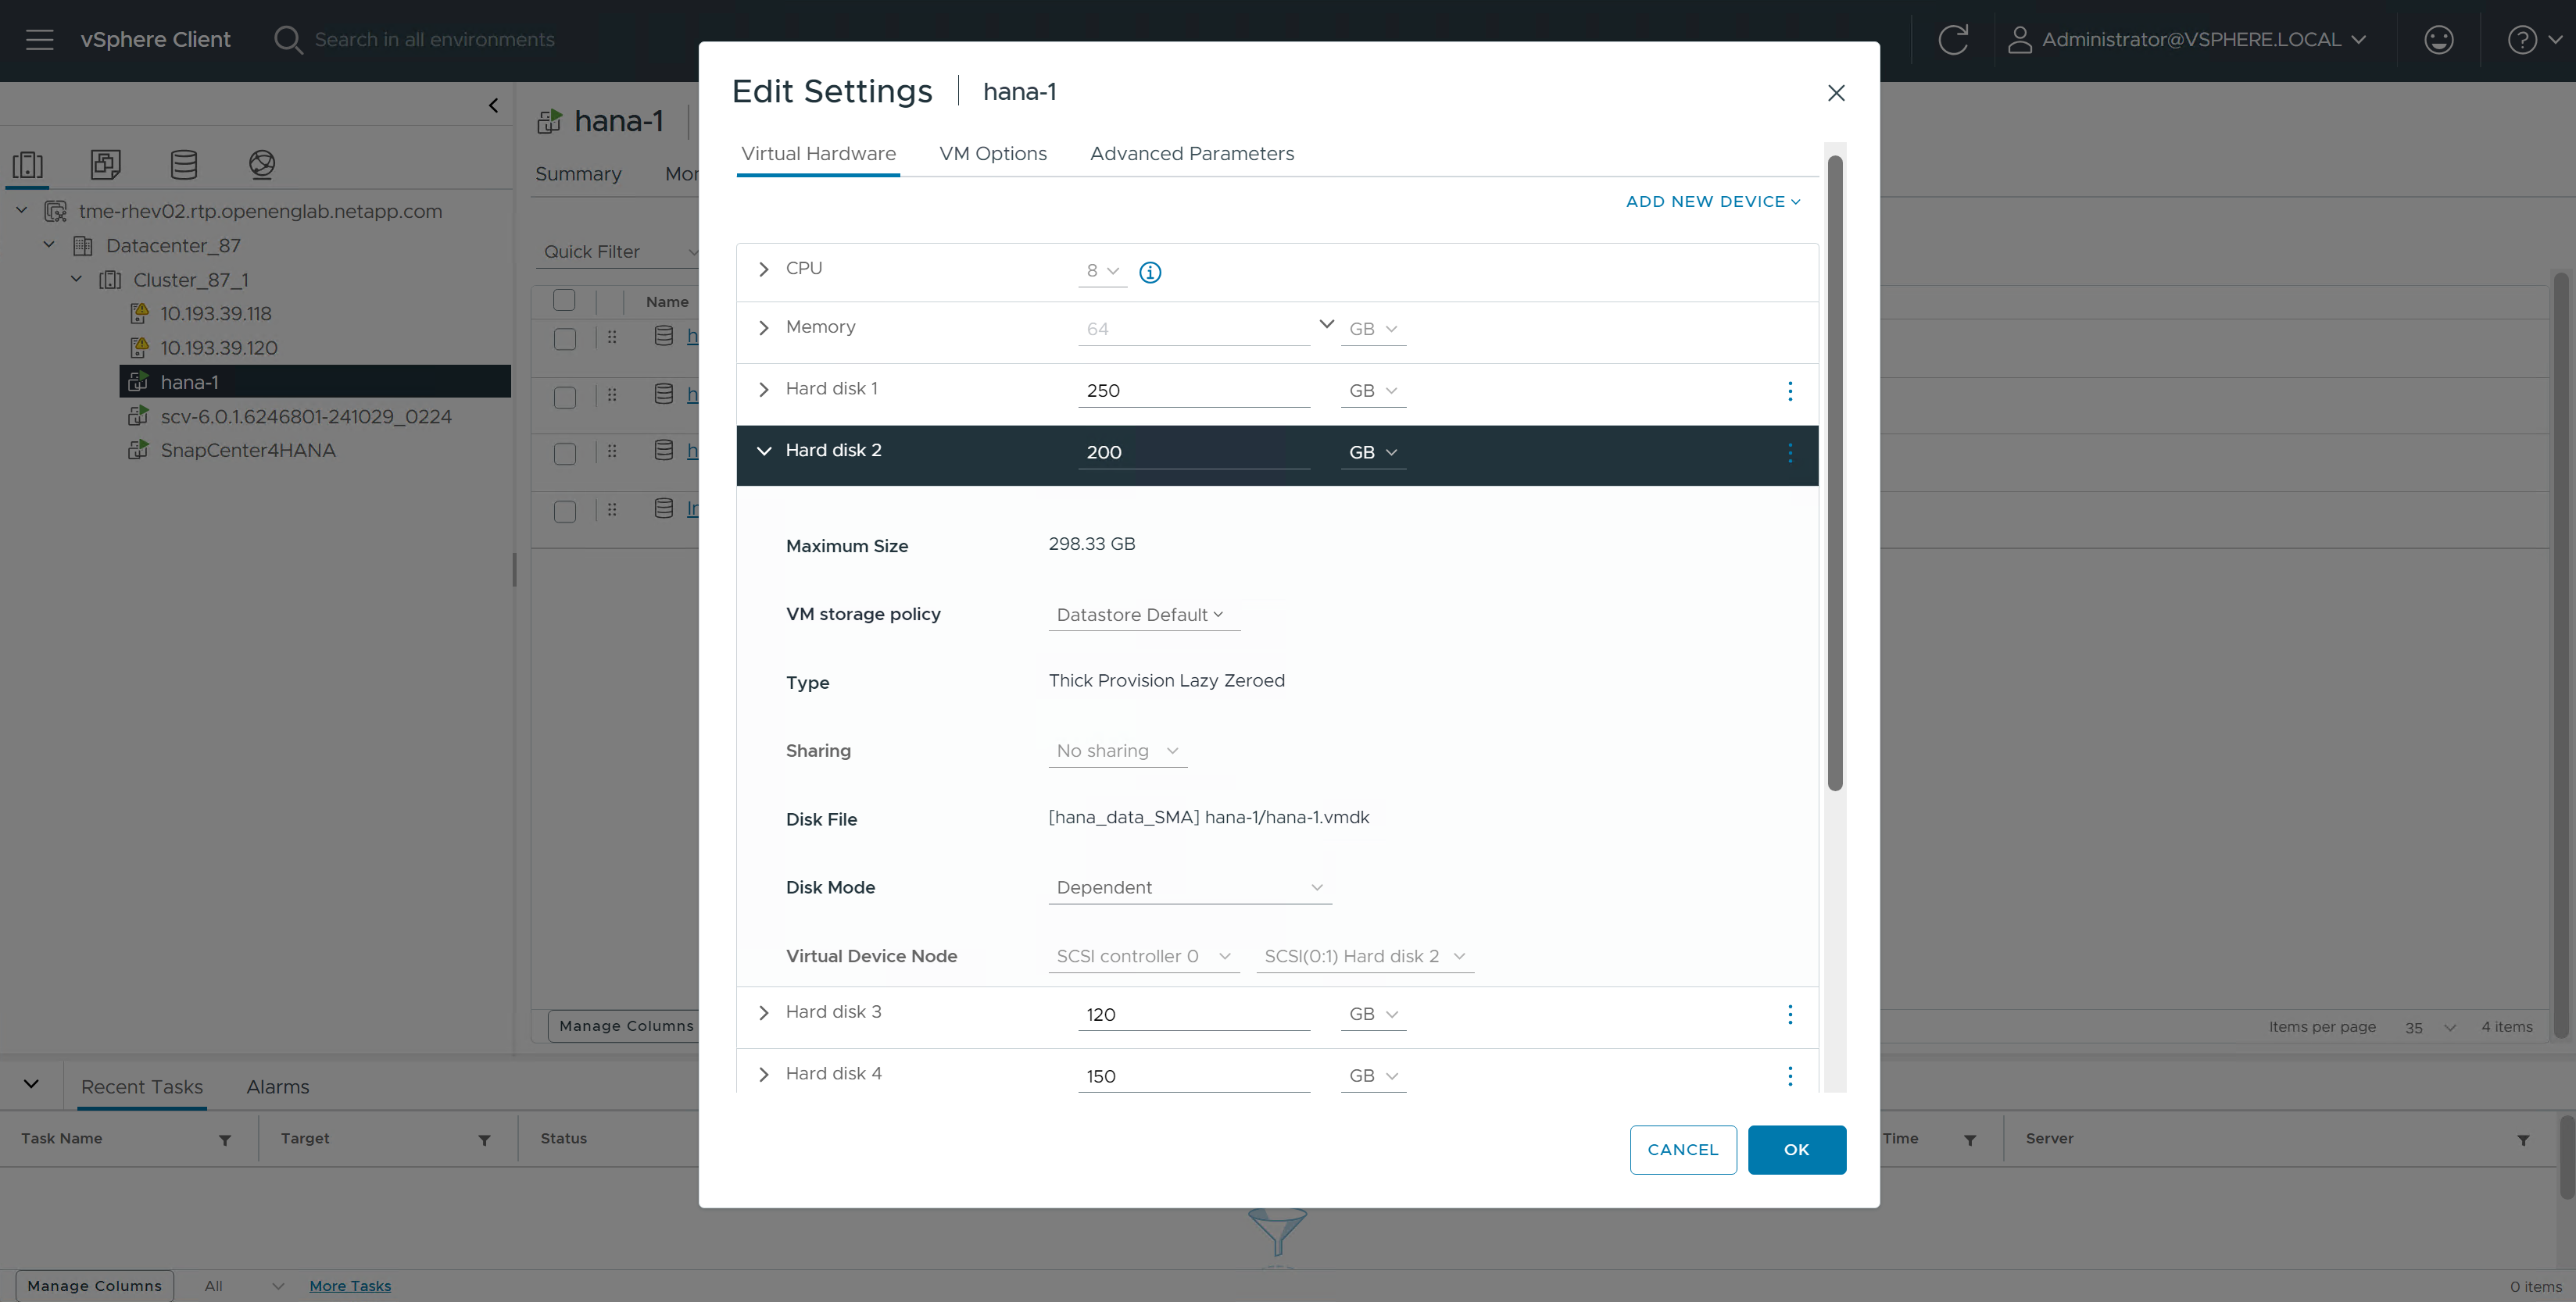Click the dialog vertical scrollbar
The width and height of the screenshot is (2576, 1302).
[1834, 472]
